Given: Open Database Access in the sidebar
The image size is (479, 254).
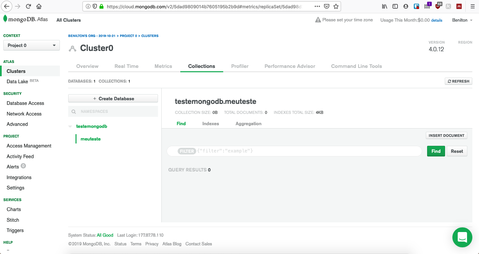Looking at the screenshot, I should click(x=25, y=103).
